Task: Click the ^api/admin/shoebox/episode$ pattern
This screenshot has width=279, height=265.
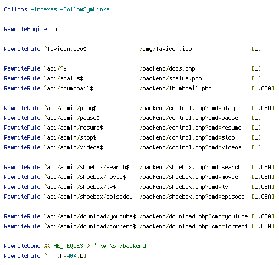Action: coord(88,197)
